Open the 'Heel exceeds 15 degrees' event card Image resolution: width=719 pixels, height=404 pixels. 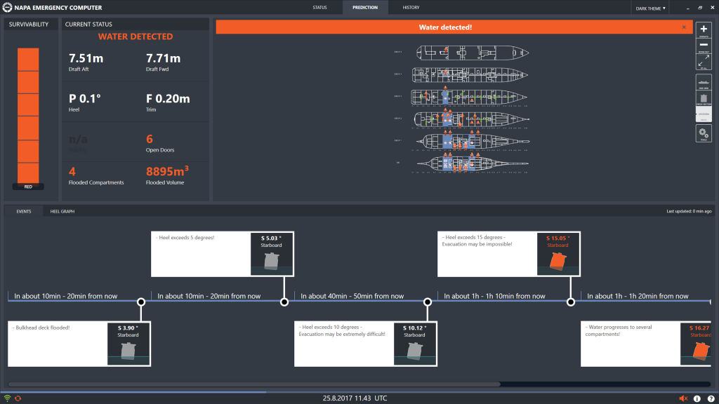point(509,254)
